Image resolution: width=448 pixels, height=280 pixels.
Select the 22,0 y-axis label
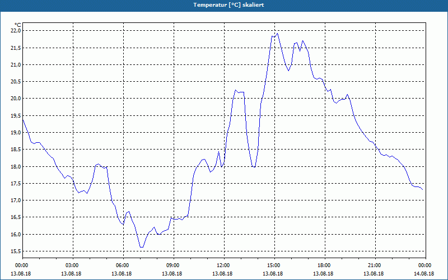click(x=17, y=31)
